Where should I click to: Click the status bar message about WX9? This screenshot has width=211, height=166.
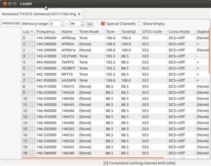(139, 163)
